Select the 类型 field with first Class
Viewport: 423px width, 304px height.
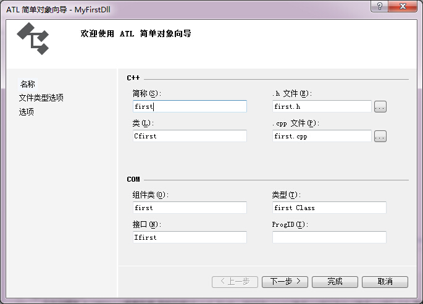(x=329, y=208)
